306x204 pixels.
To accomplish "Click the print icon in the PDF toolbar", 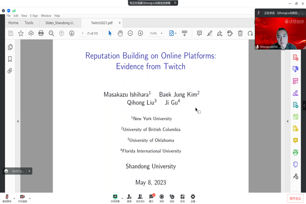I will (x=41, y=33).
